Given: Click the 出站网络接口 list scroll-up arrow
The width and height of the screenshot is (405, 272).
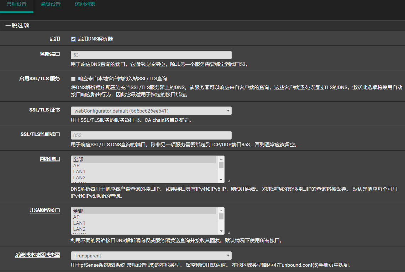Looking at the screenshot, I should 221,210.
